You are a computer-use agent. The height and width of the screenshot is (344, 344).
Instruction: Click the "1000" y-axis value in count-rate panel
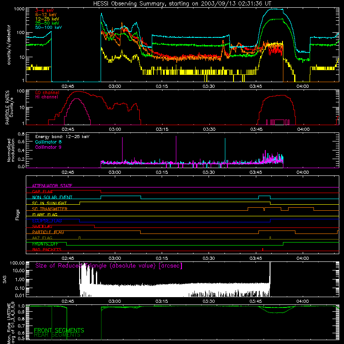(19, 9)
